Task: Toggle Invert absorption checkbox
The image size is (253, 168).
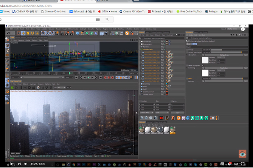Action: point(203,65)
